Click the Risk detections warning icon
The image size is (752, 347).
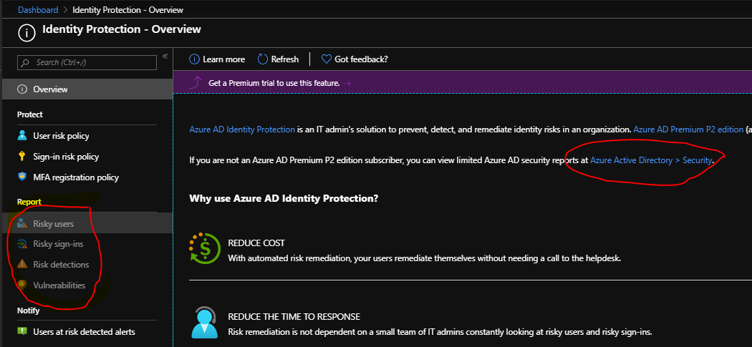click(22, 264)
